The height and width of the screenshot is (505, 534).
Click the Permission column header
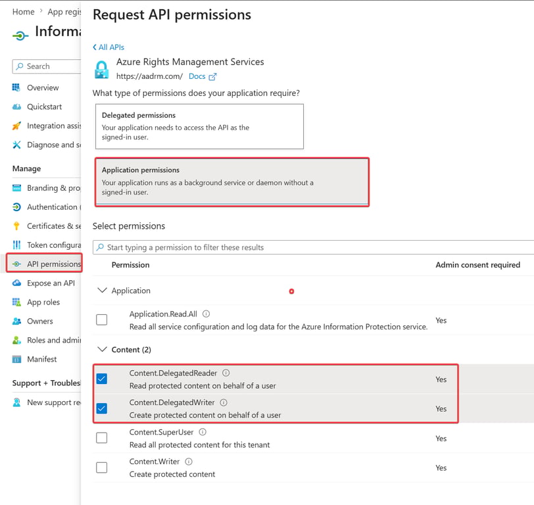[130, 265]
